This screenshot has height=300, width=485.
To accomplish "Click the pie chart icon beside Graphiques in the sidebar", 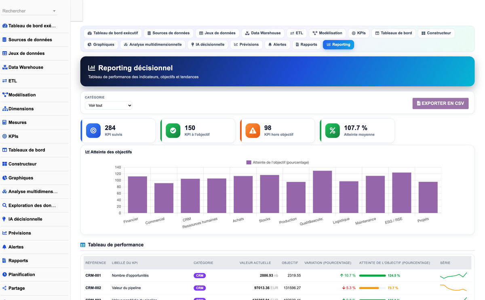I will [x=5, y=178].
